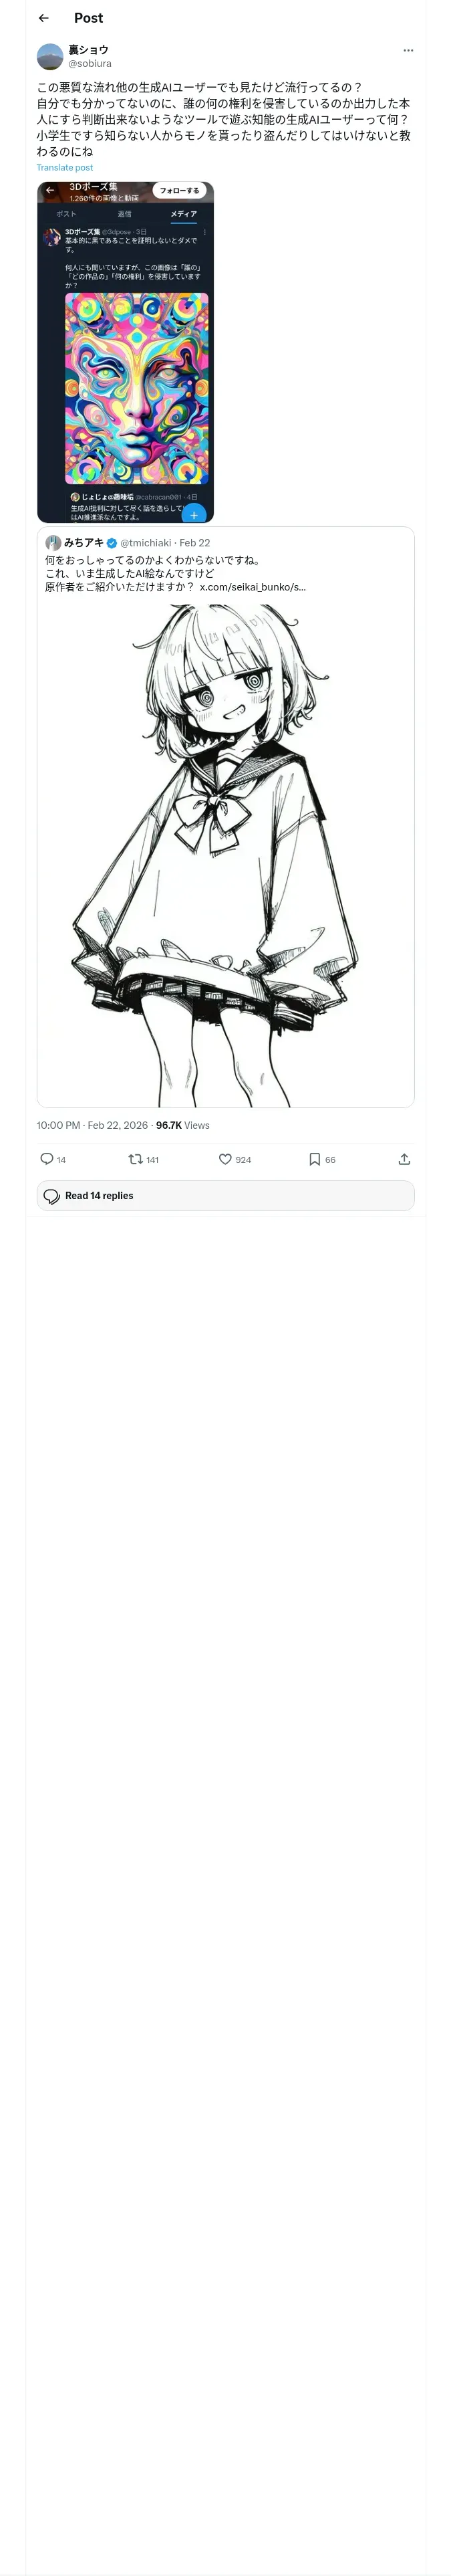Click the 96.7K Views count
This screenshot has height=2576, width=451.
(183, 1125)
